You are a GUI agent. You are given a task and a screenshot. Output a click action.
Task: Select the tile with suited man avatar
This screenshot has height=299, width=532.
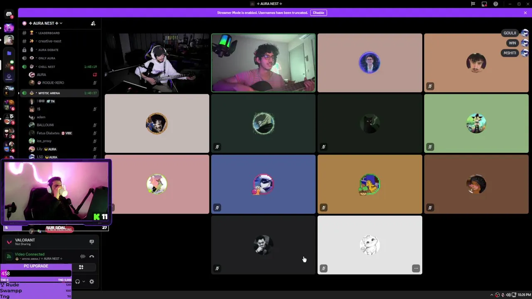369,63
